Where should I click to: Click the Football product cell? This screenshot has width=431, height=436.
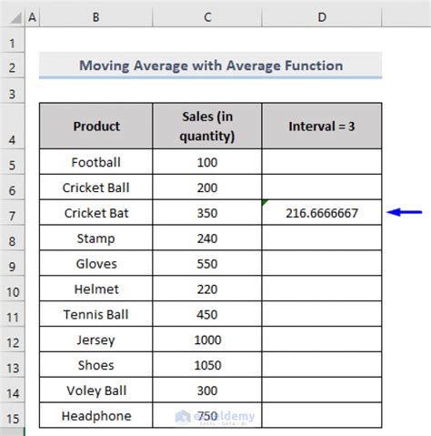pos(95,162)
